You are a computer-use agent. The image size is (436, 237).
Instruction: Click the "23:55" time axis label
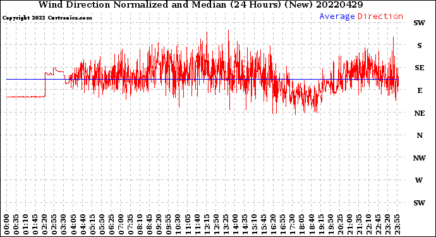(397, 224)
